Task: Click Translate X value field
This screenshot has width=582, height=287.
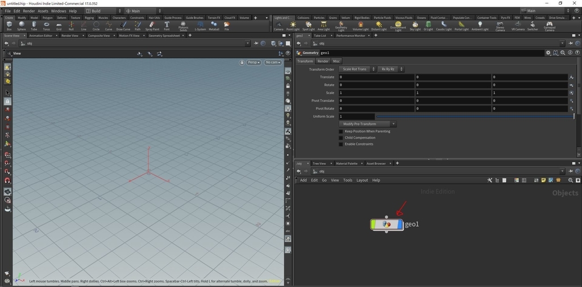Action: (x=376, y=77)
